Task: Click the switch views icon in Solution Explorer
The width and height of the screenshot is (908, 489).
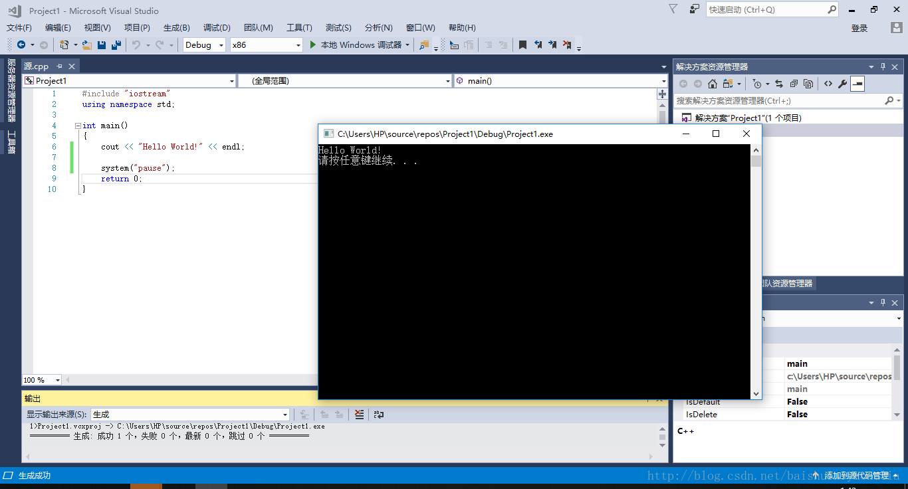Action: (x=728, y=84)
